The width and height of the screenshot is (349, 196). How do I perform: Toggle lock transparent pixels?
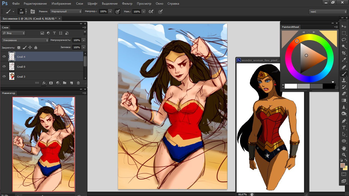click(19, 47)
